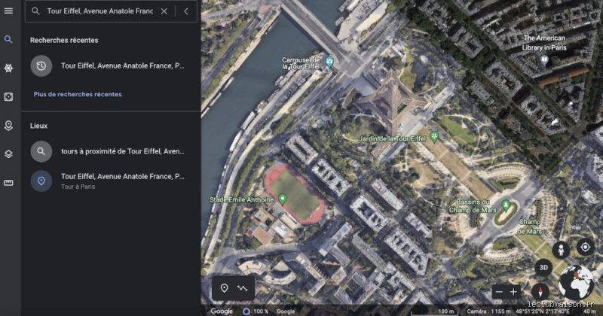Click the add placemark tool

(x=224, y=288)
